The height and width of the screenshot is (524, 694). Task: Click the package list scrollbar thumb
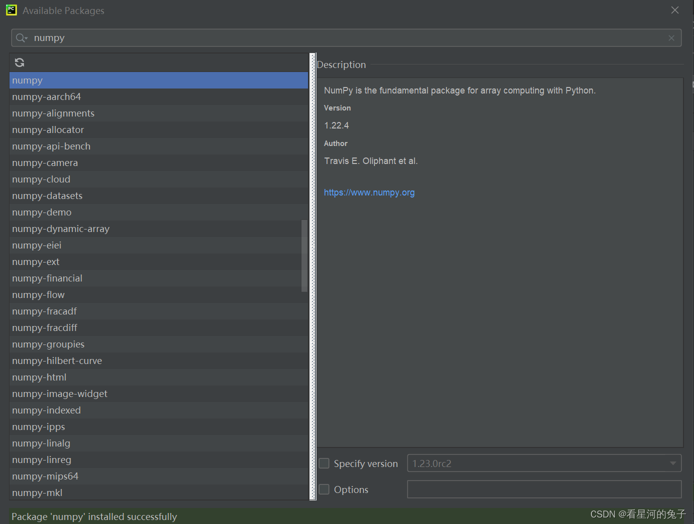[304, 256]
